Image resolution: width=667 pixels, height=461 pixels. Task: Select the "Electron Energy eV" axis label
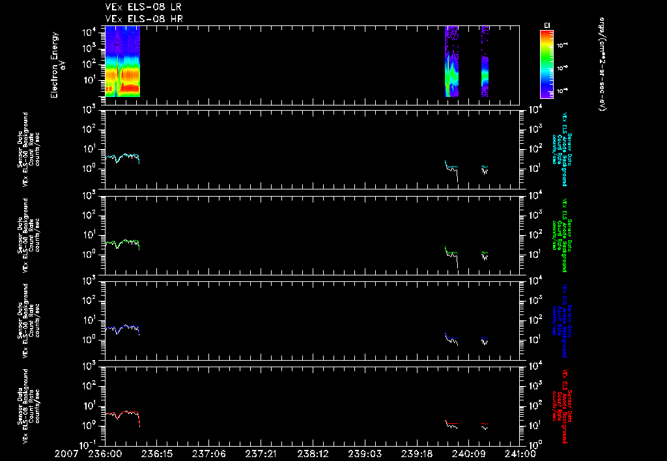[58, 65]
